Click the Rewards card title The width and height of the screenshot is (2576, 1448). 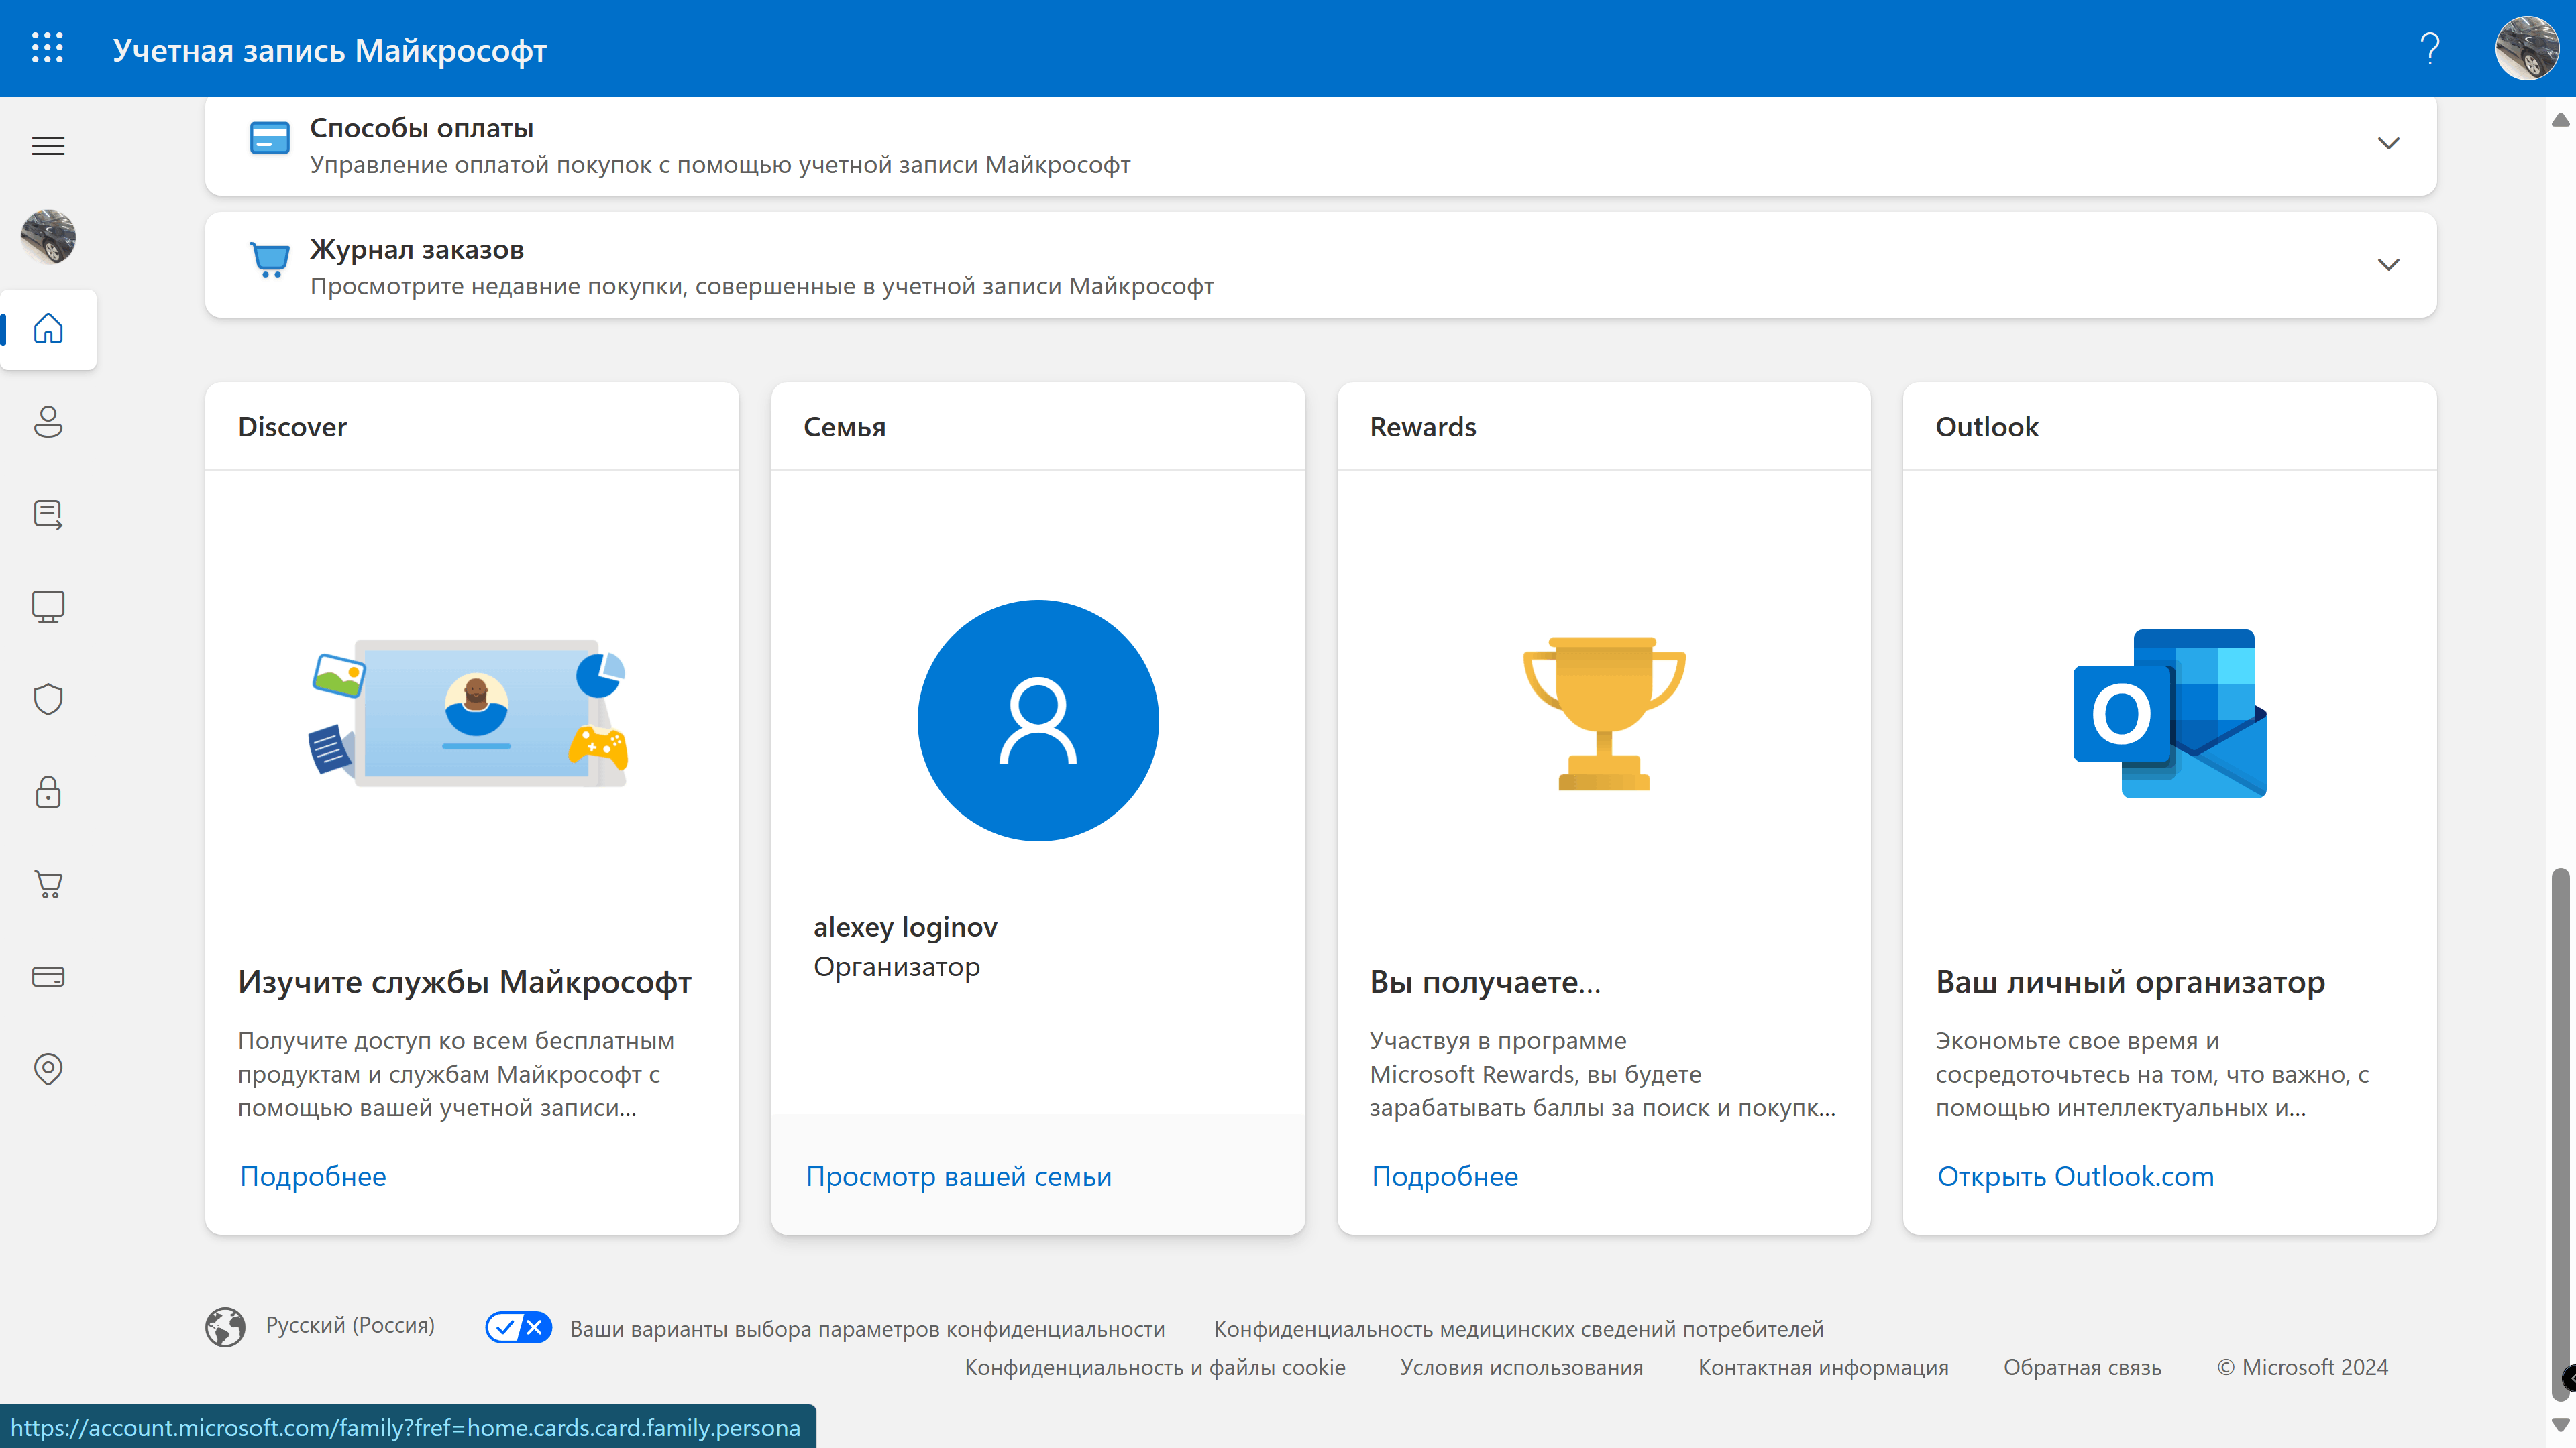1422,427
